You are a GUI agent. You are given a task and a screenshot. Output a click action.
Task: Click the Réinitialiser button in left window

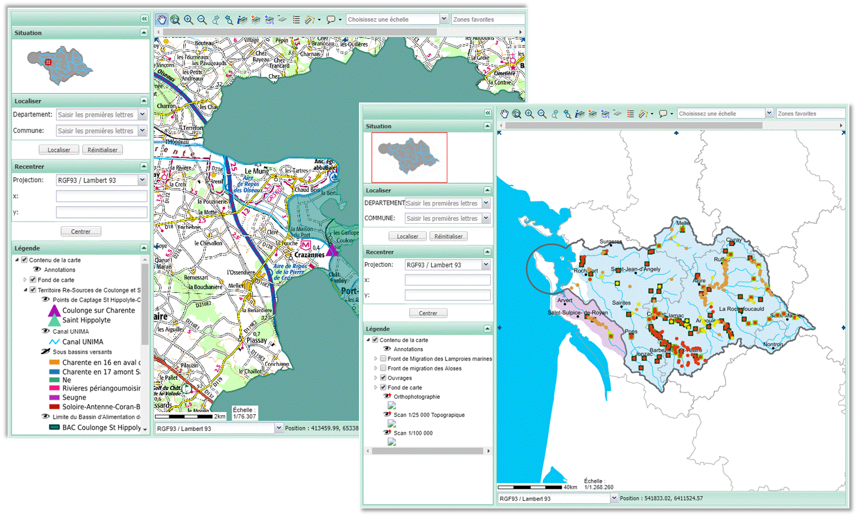pyautogui.click(x=103, y=150)
